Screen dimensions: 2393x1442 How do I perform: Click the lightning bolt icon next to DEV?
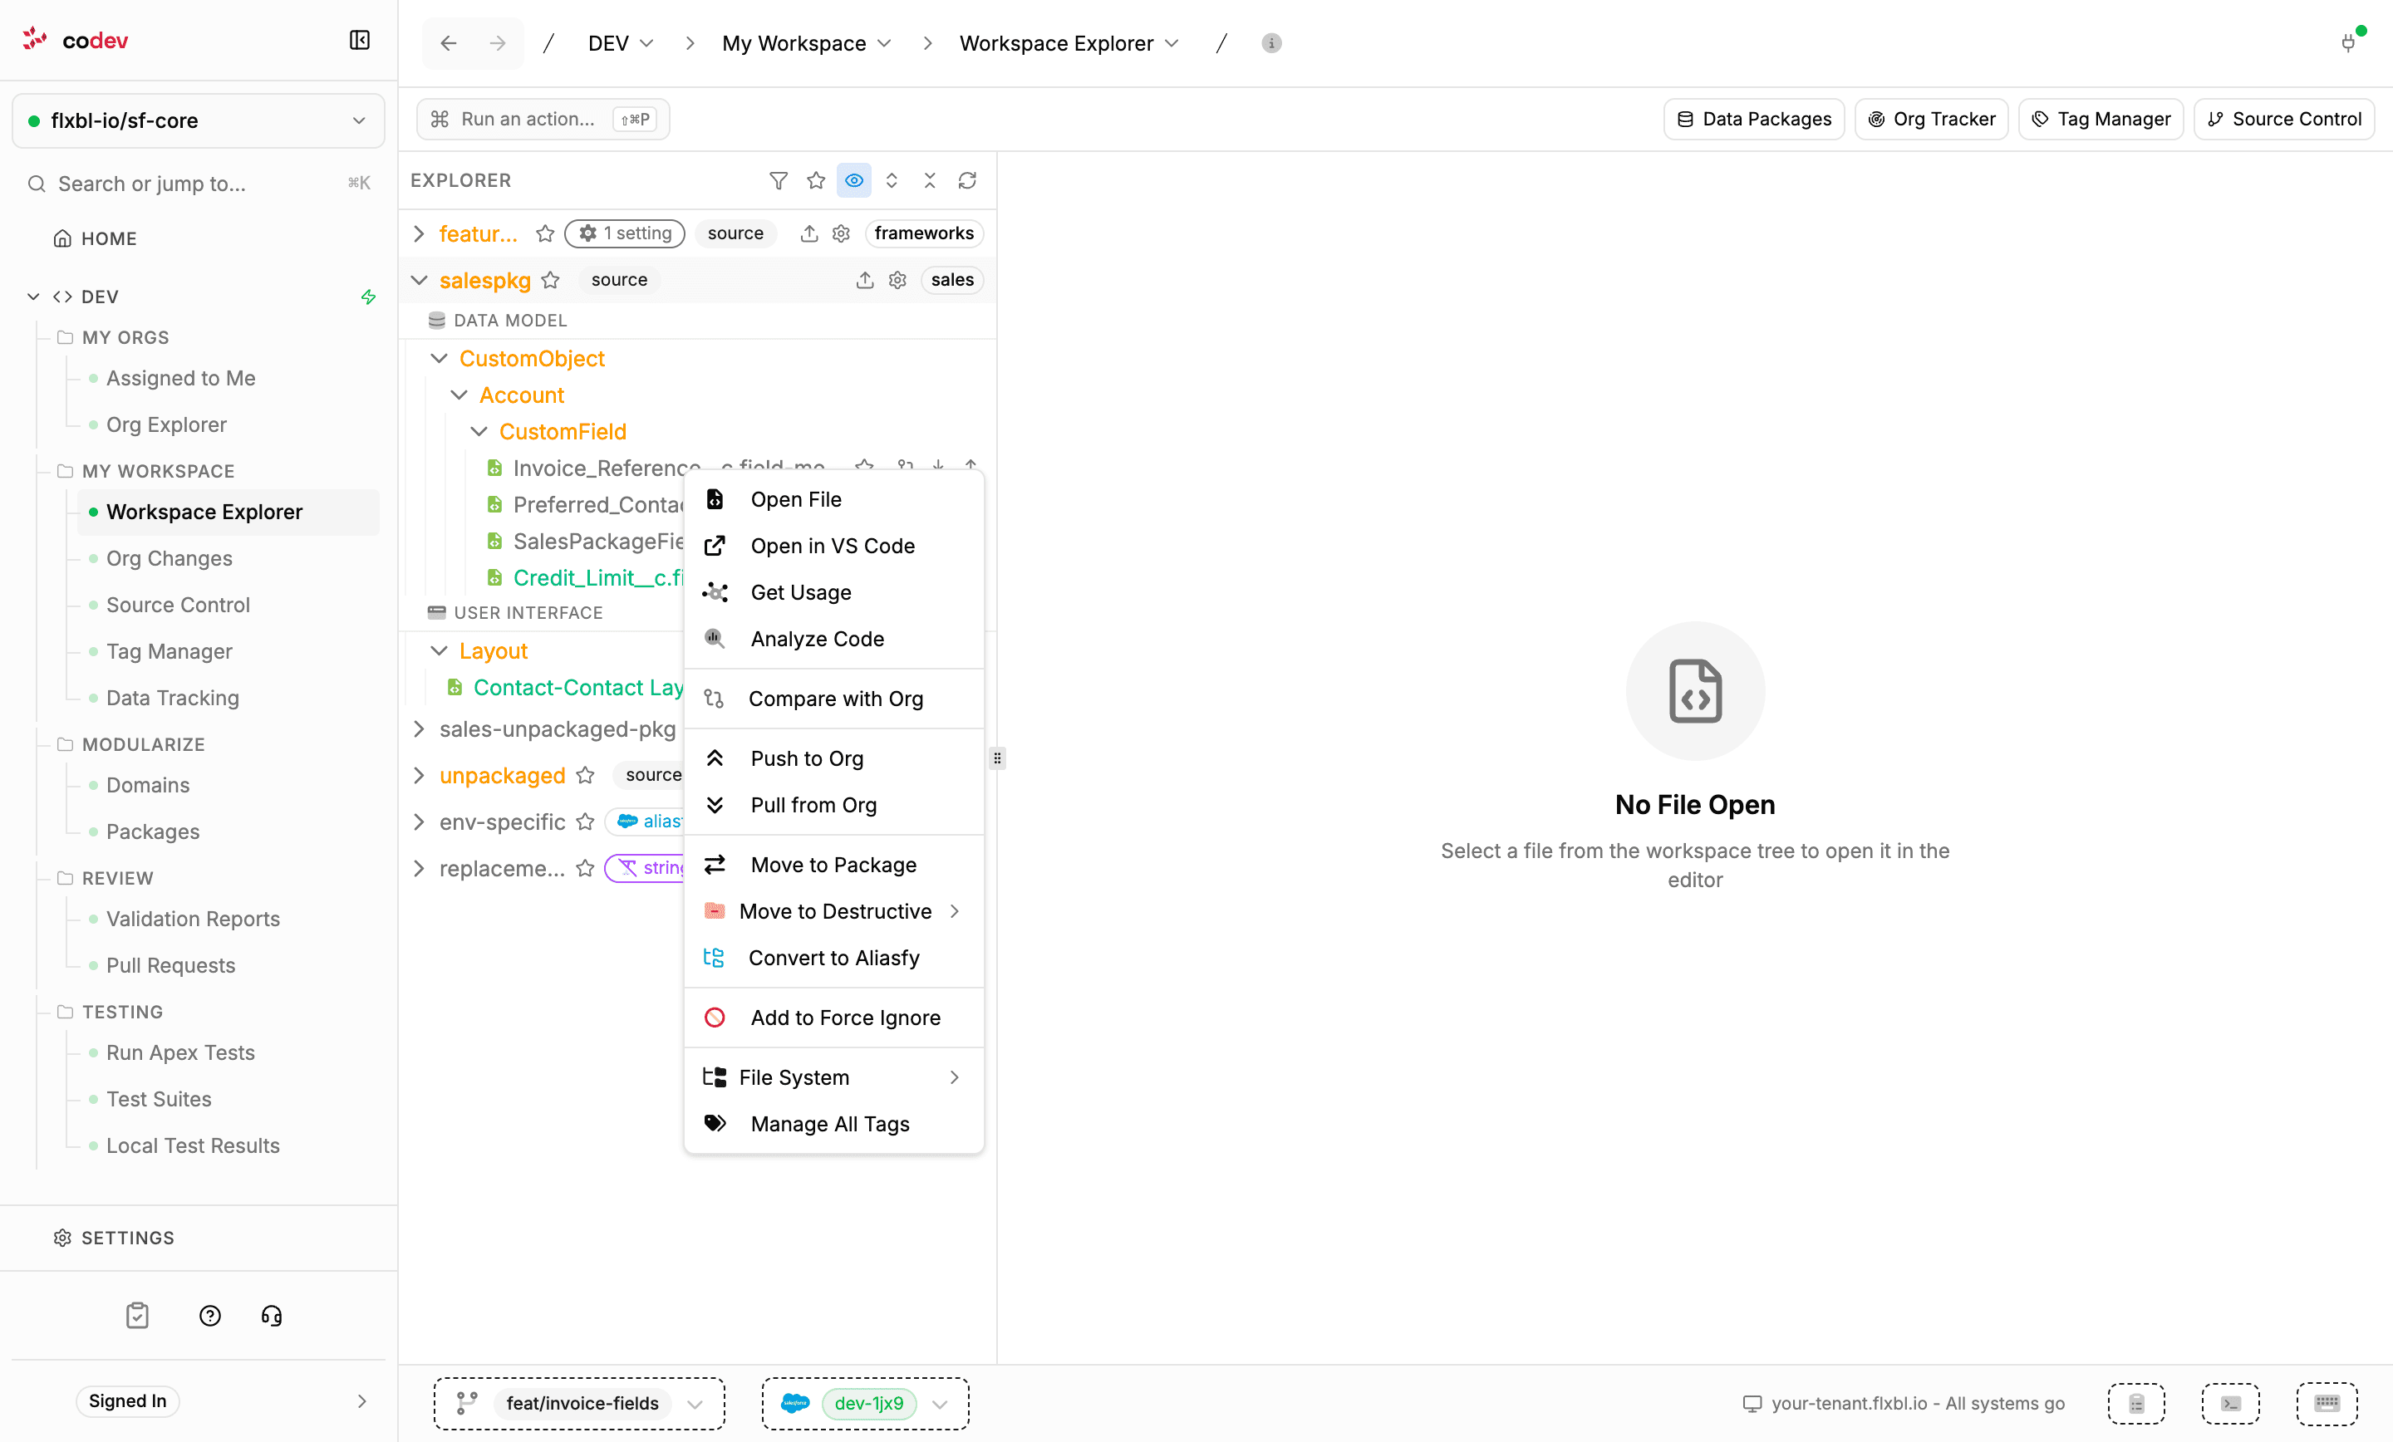(368, 297)
